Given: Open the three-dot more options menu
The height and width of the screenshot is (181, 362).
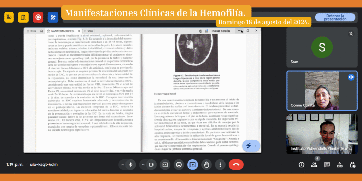Looking at the screenshot, I should click(x=220, y=164).
